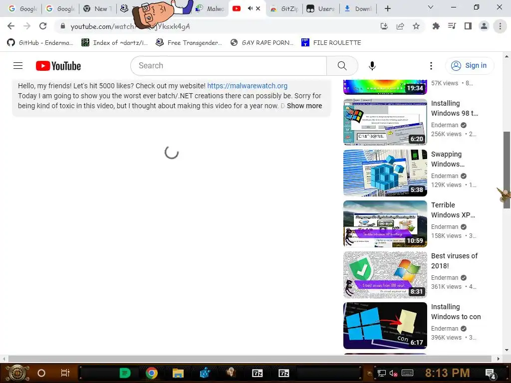Switch to the New Tab tab

[x=97, y=9]
